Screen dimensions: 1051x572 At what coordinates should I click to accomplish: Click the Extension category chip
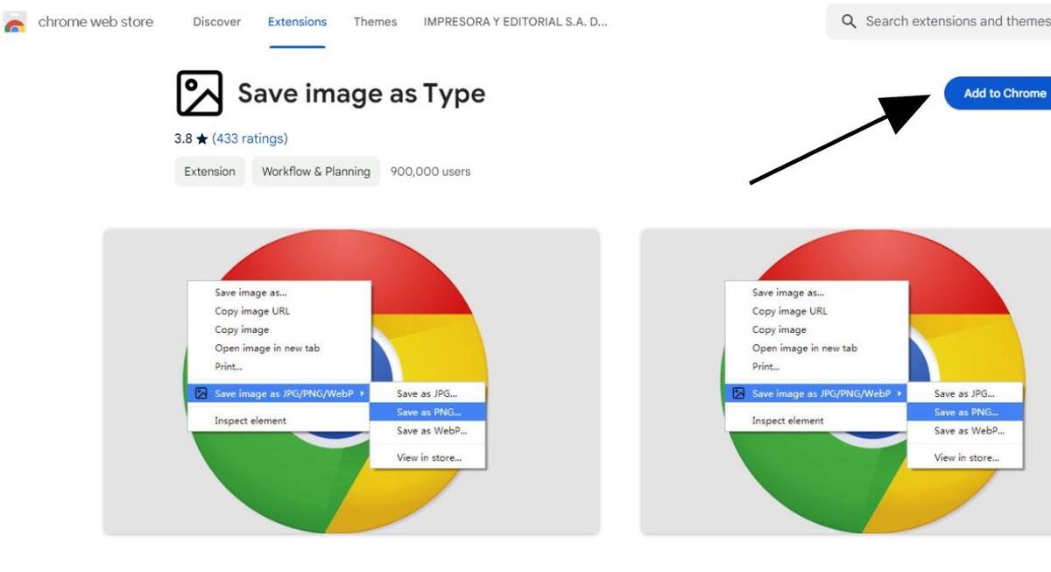pyautogui.click(x=209, y=172)
